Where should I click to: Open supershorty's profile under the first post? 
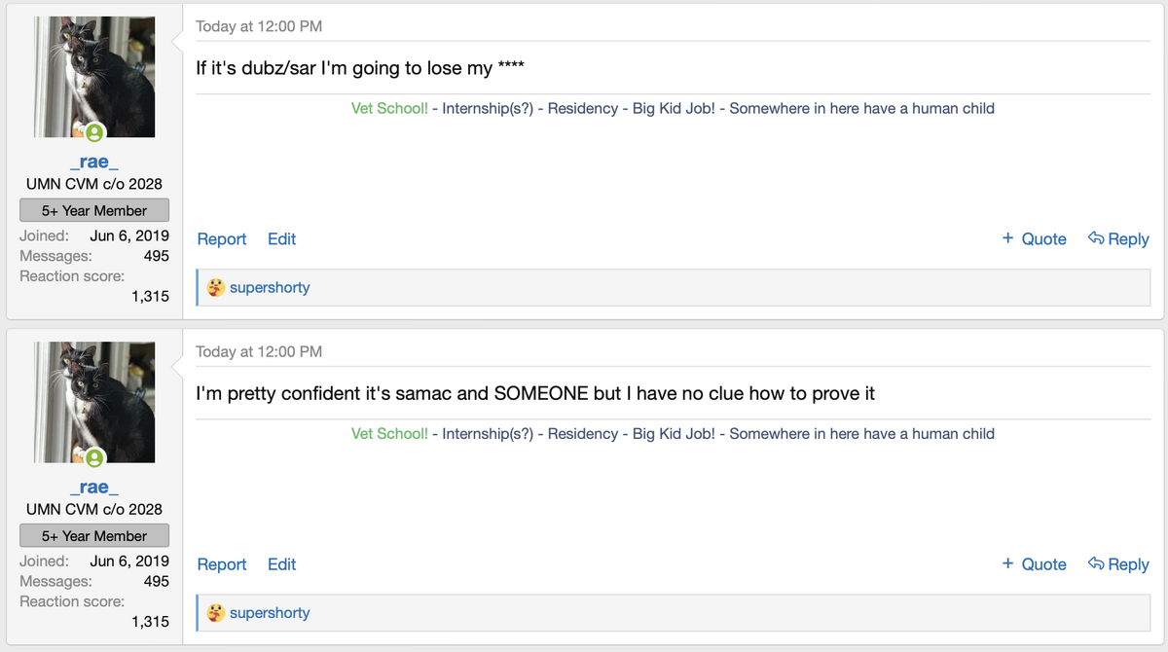tap(270, 288)
